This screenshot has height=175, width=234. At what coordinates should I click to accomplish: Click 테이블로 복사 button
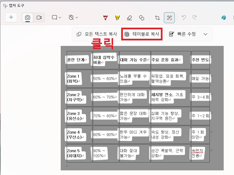[142, 34]
